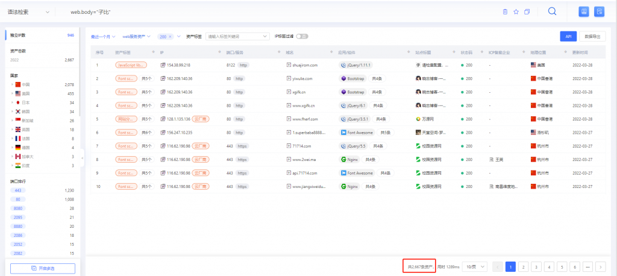Click the JavaScript lib... asset tag

[131, 65]
